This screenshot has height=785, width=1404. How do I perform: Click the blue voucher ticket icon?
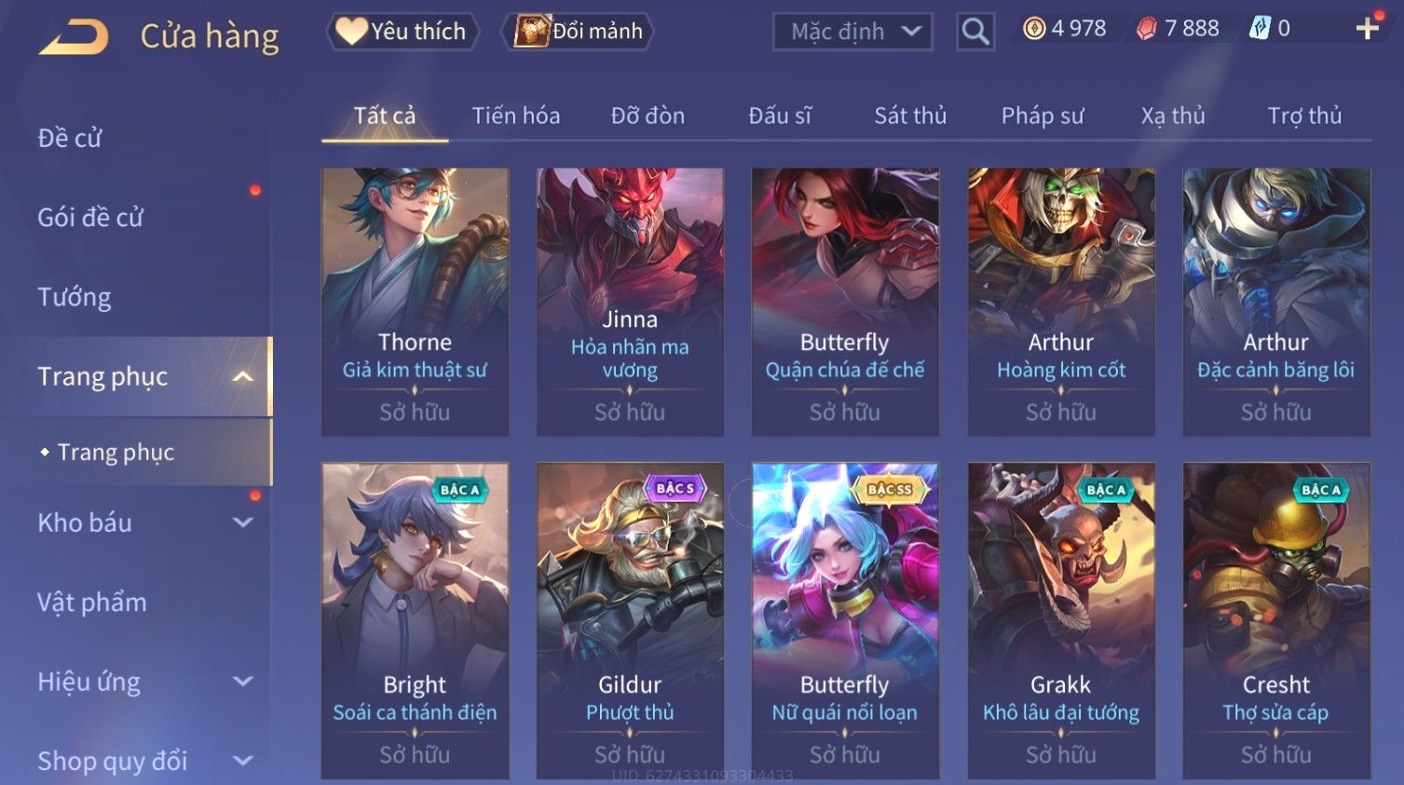pyautogui.click(x=1260, y=29)
